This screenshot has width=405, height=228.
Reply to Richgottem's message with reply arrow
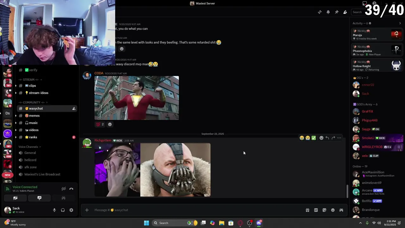click(327, 138)
